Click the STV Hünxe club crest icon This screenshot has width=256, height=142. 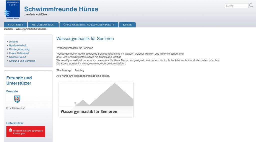click(17, 99)
